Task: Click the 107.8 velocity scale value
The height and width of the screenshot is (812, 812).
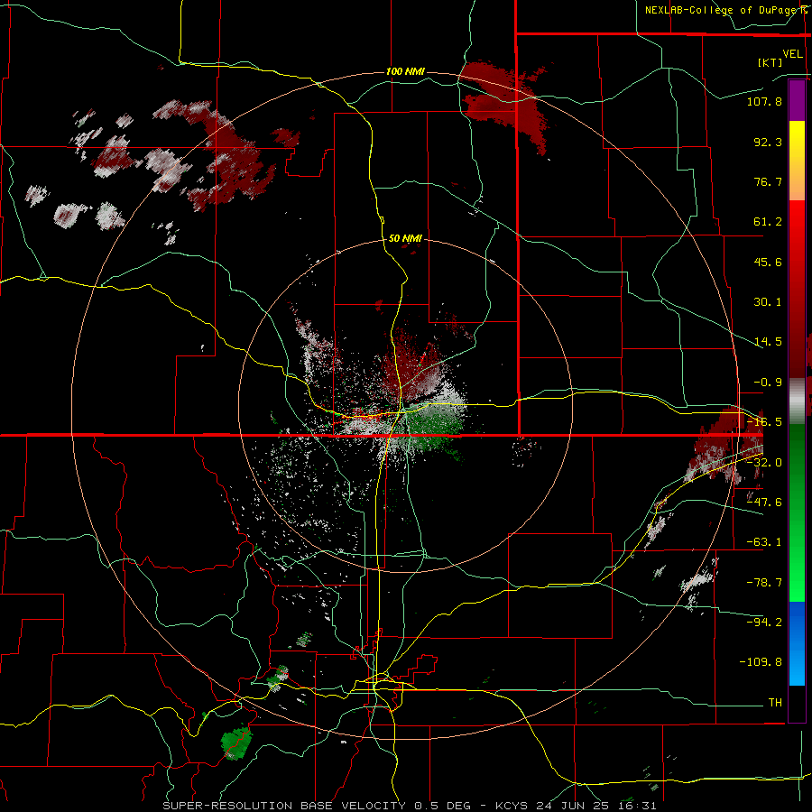Action: 764,101
